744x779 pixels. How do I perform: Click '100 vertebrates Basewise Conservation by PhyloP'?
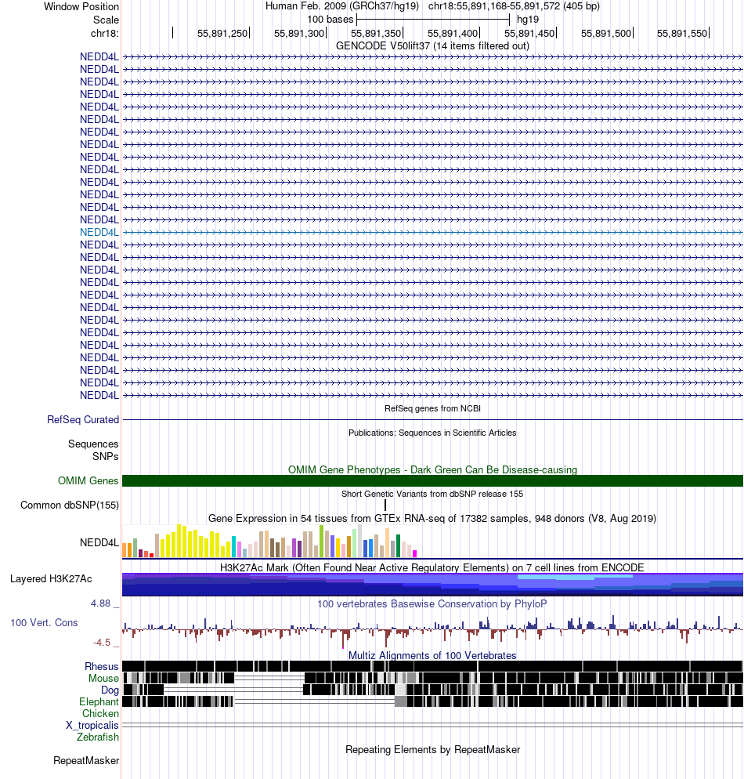[432, 603]
